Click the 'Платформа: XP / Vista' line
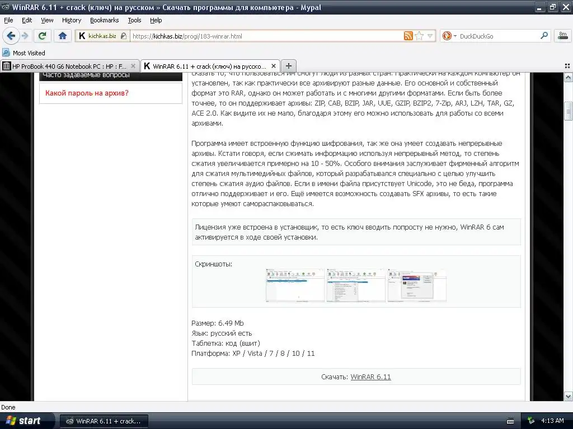This screenshot has height=429, width=573. pos(253,353)
